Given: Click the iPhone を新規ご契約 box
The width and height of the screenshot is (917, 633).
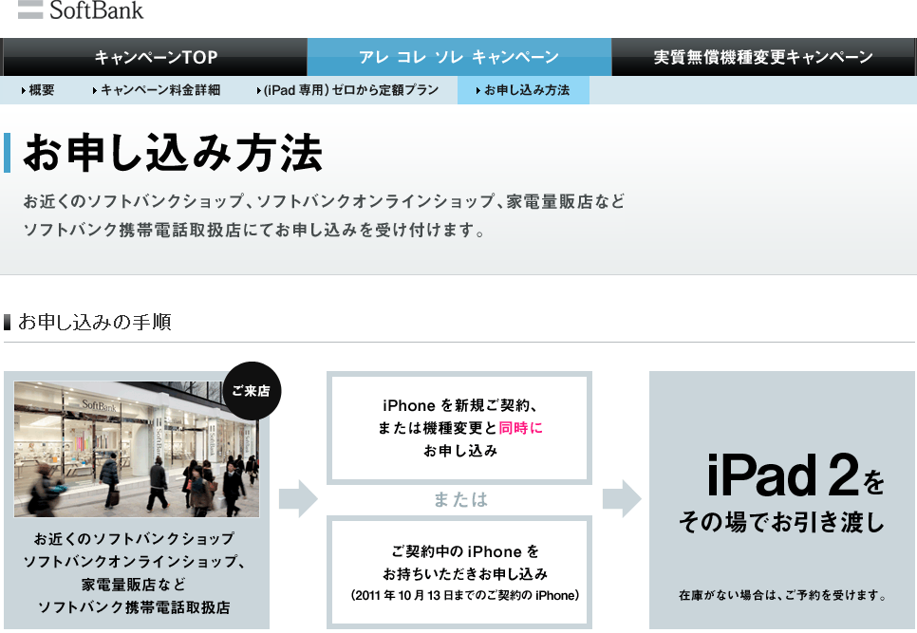Looking at the screenshot, I should (459, 428).
